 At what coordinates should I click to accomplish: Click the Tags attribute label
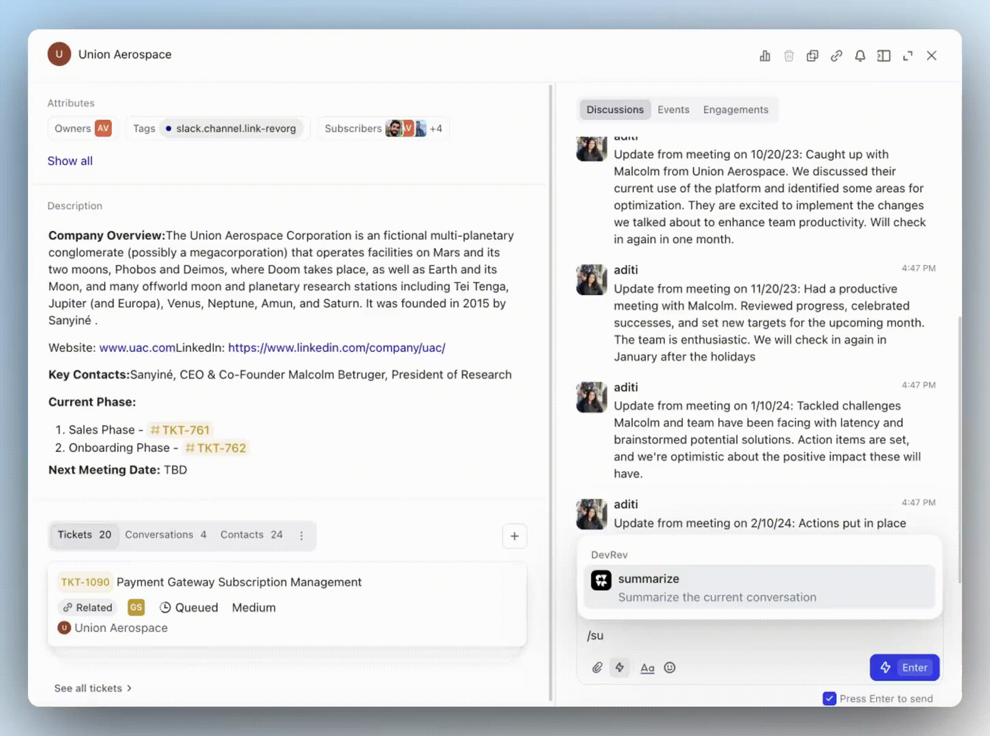[x=144, y=128]
